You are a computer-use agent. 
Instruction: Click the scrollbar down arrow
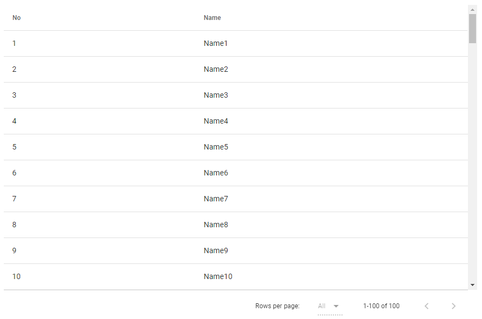point(472,284)
